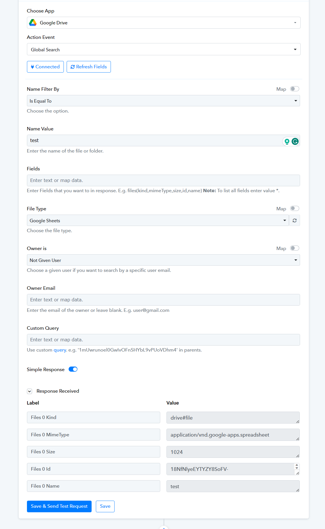This screenshot has width=325, height=529.
Task: Click the Refresh Fields button
Action: [x=89, y=67]
